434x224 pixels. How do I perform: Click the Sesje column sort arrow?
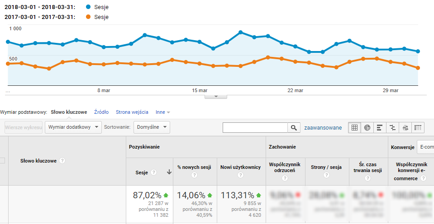tap(169, 172)
